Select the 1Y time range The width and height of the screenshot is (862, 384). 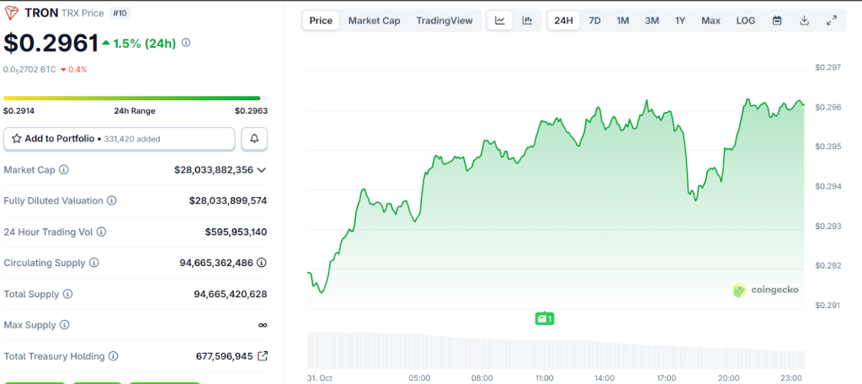pos(679,20)
